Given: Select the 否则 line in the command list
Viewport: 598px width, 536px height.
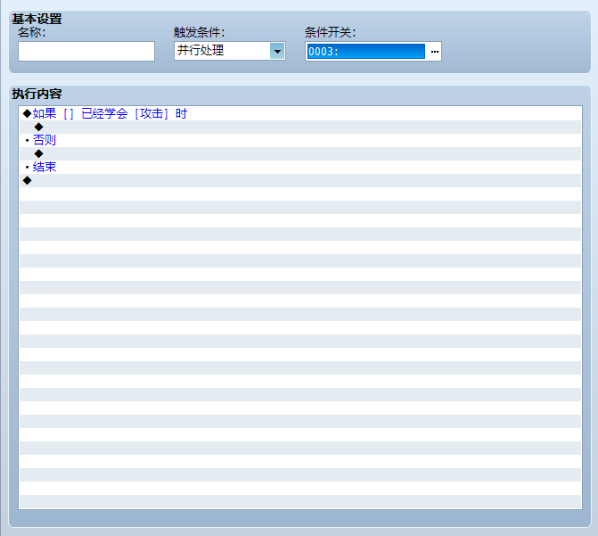Looking at the screenshot, I should tap(300, 141).
